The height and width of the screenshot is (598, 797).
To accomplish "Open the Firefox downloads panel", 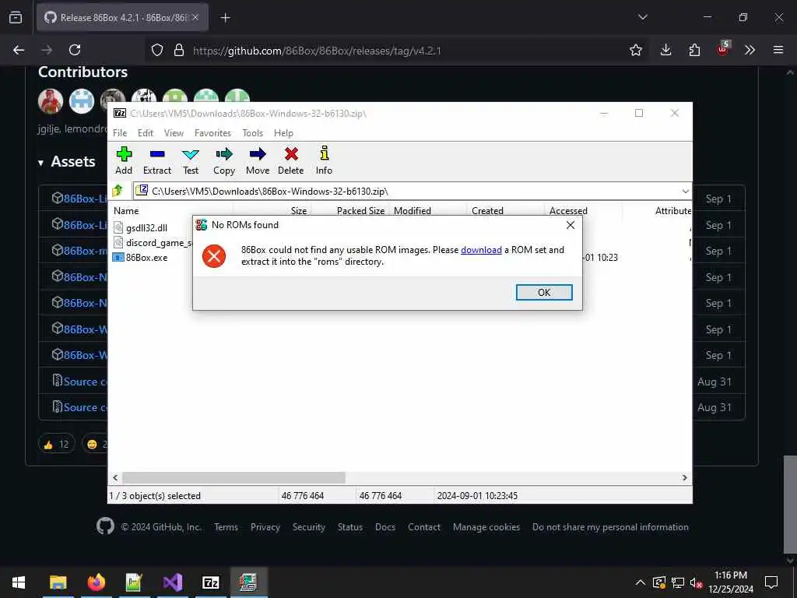I will [x=666, y=50].
